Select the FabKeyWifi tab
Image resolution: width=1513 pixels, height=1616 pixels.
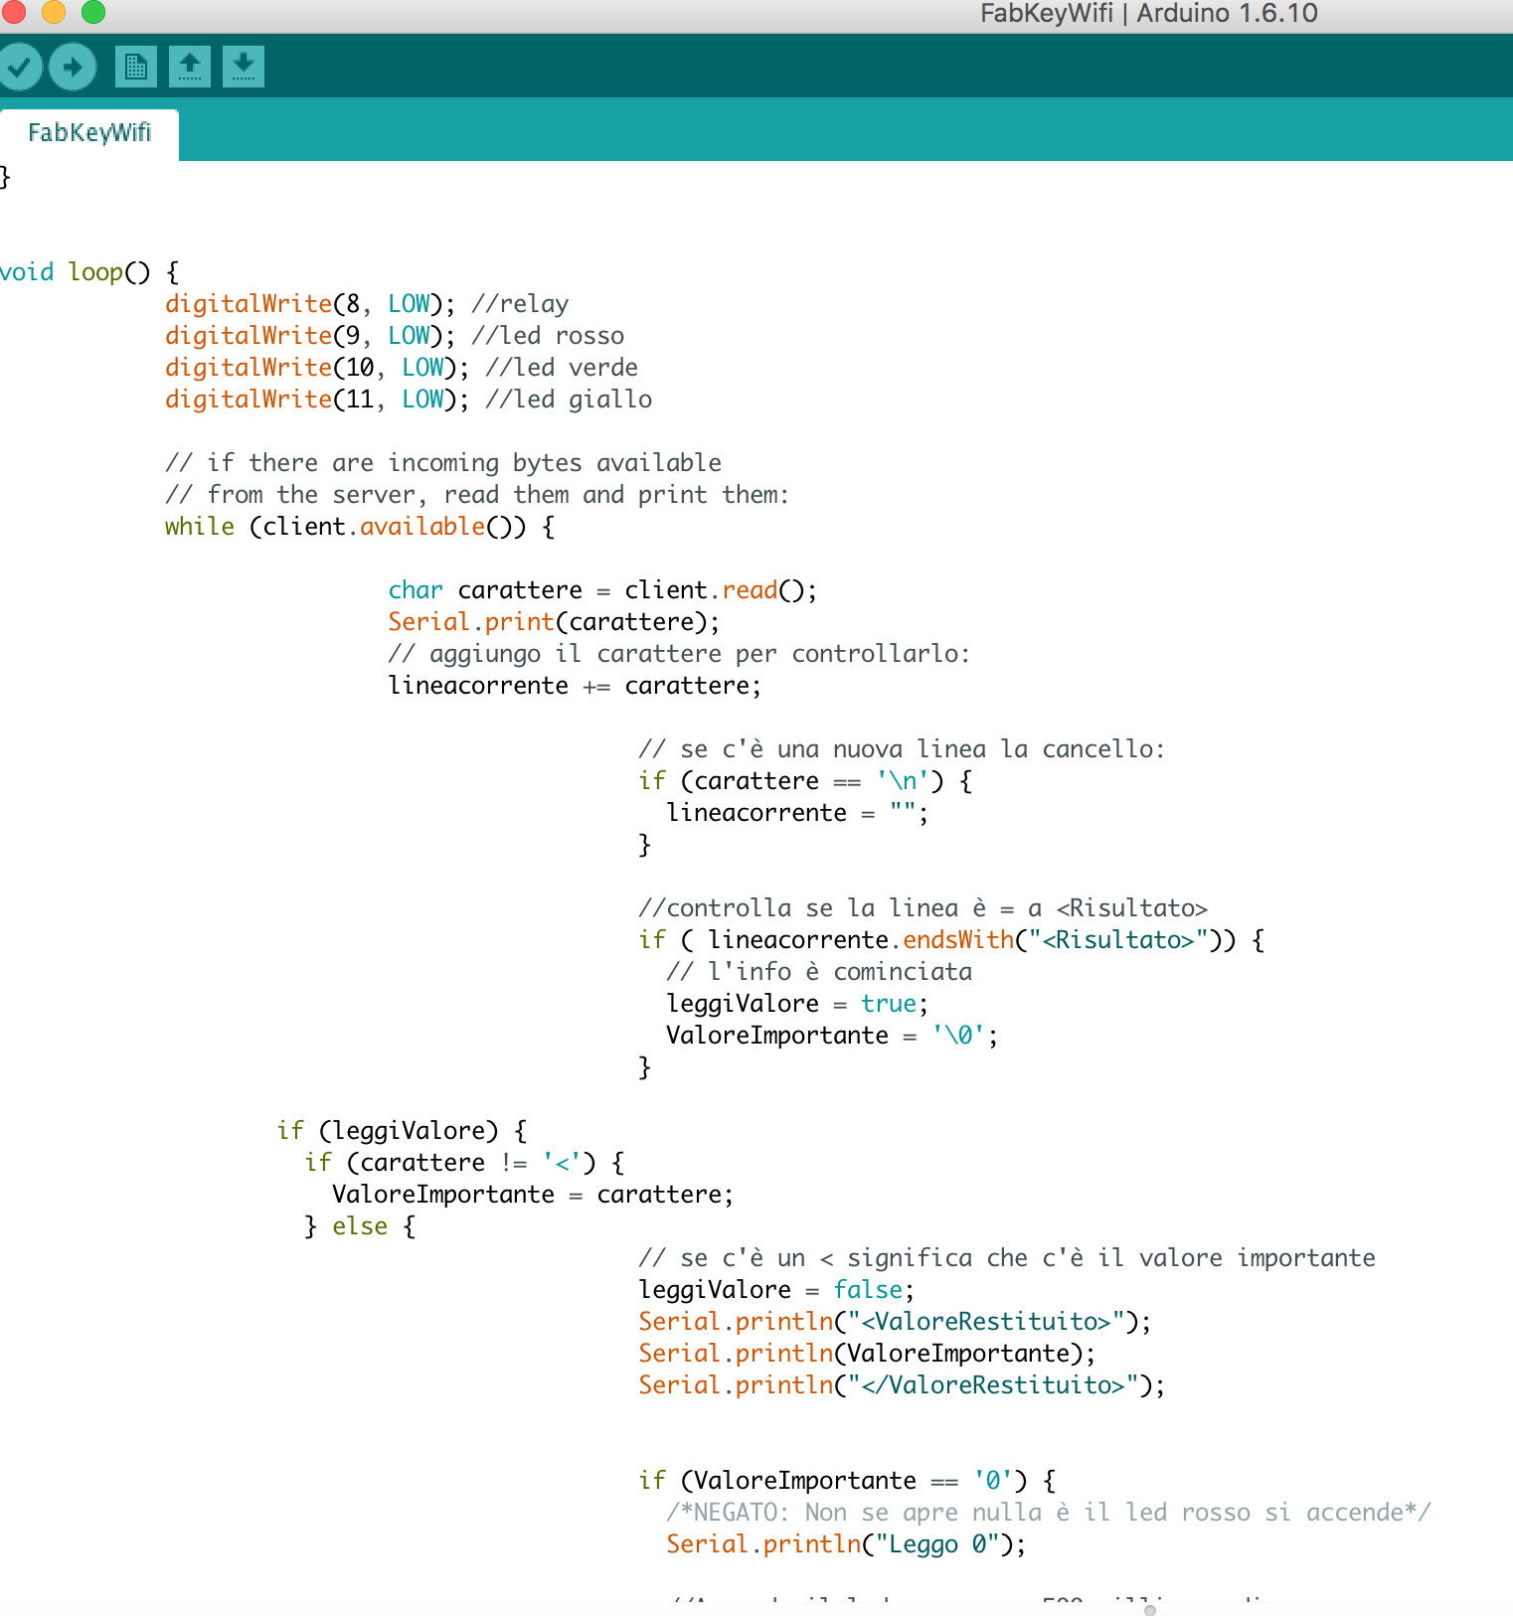(89, 133)
